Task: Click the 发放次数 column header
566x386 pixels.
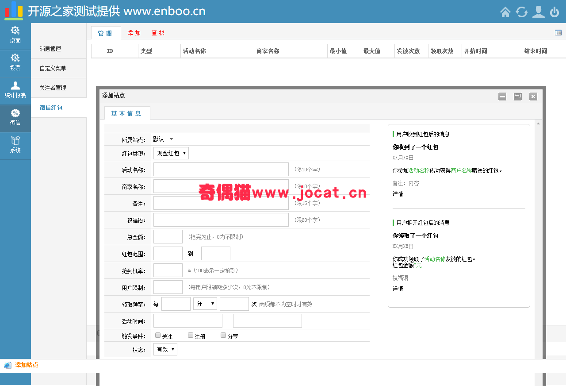Action: coord(412,51)
